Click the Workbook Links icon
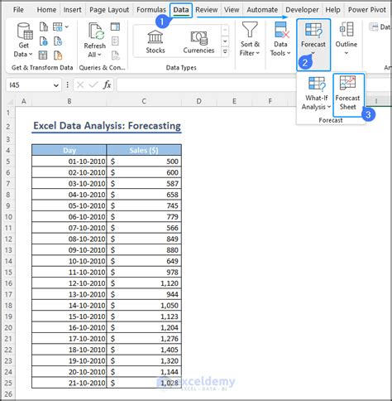Screen dimensions: 392x401 pyautogui.click(x=115, y=56)
